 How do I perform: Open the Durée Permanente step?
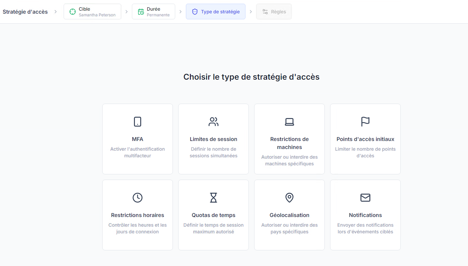(154, 12)
